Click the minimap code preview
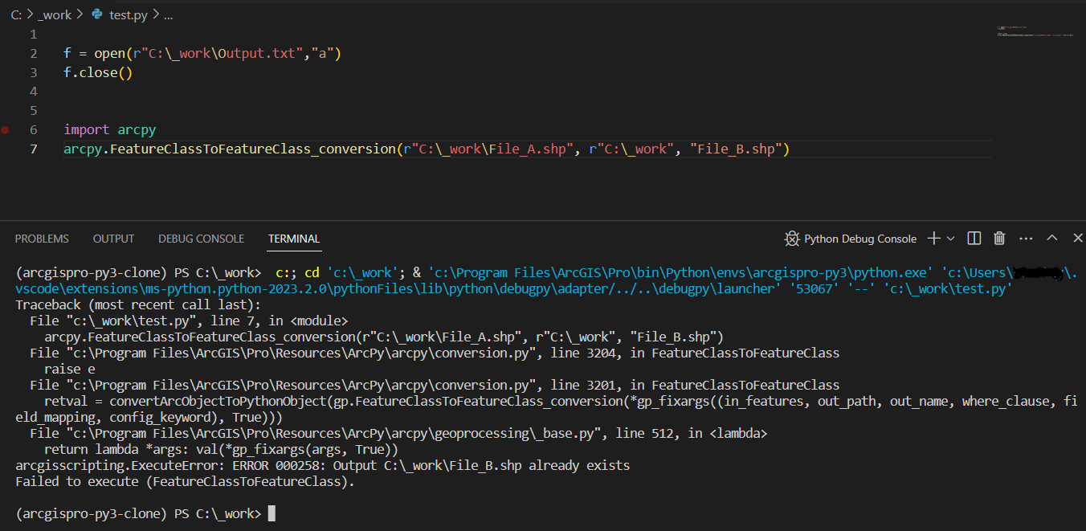This screenshot has height=531, width=1086. (x=1035, y=33)
